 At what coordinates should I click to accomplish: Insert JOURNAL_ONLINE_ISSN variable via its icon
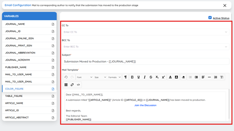coord(53,39)
